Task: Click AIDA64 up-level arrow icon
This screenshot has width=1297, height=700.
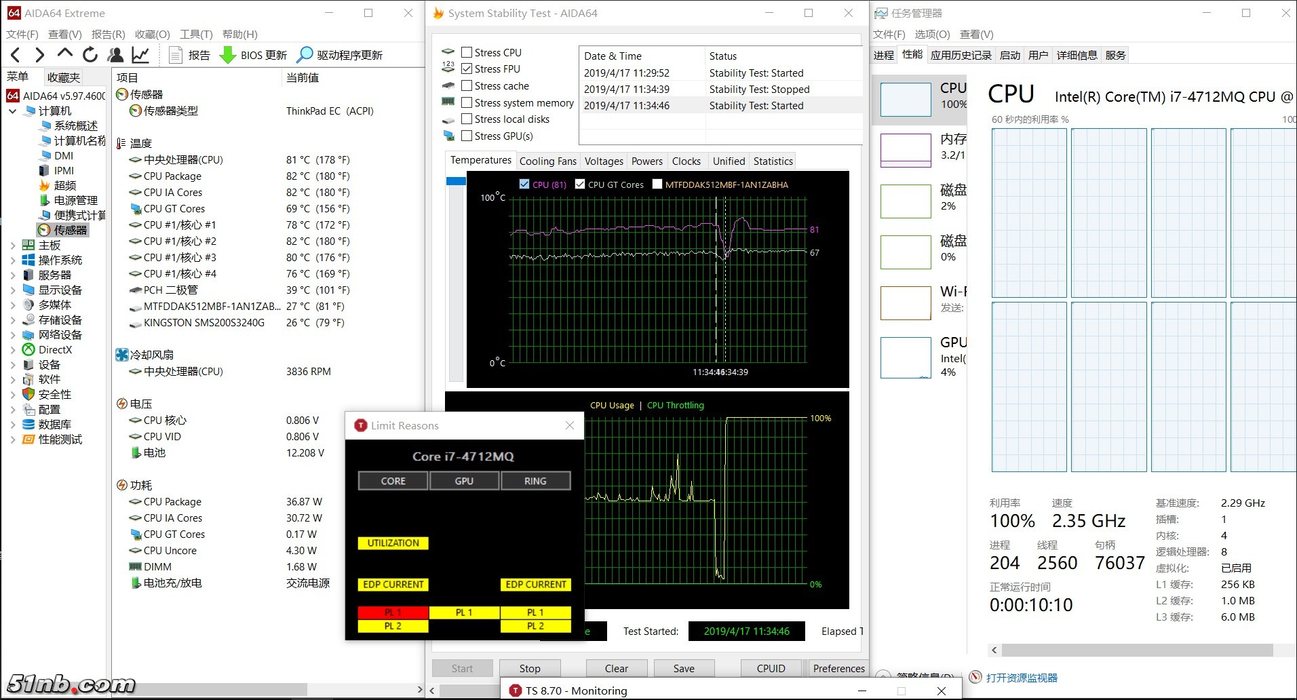Action: (65, 54)
